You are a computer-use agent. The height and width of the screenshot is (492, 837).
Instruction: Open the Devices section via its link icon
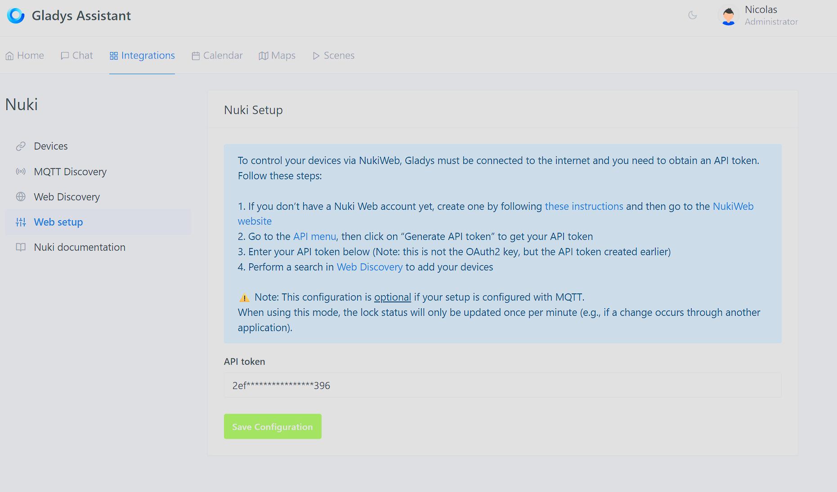tap(20, 146)
